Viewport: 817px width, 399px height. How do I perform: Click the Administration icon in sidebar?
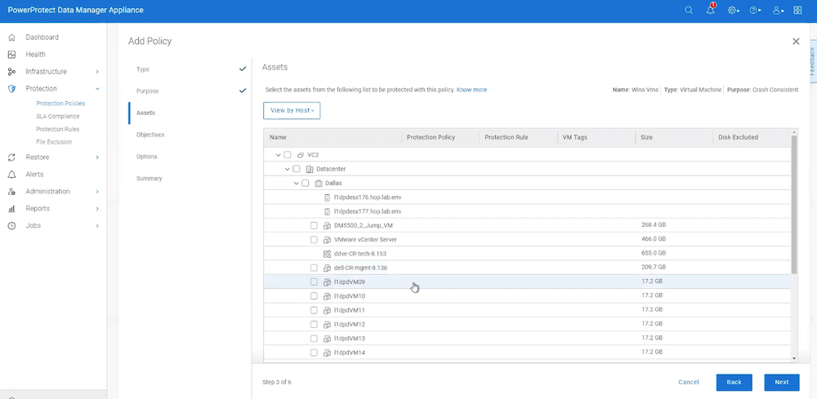11,192
